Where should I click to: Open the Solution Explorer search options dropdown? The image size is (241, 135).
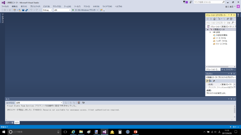point(235,23)
